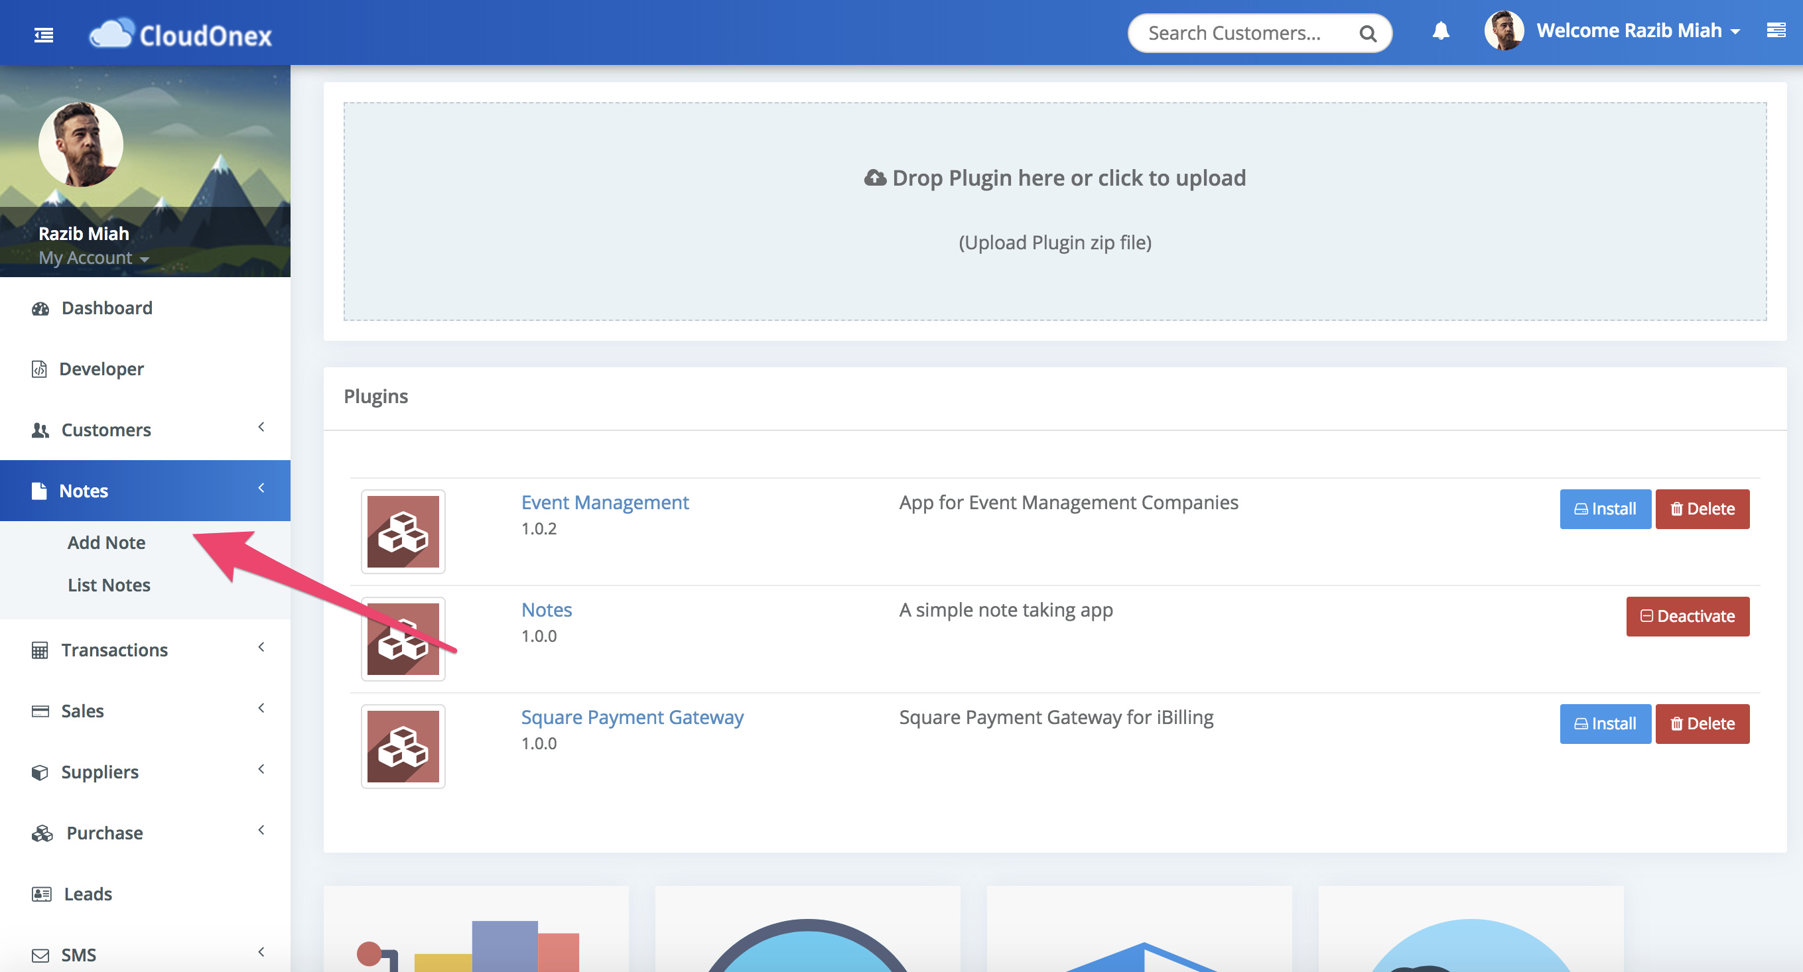Open the Notes plugin link

point(547,610)
